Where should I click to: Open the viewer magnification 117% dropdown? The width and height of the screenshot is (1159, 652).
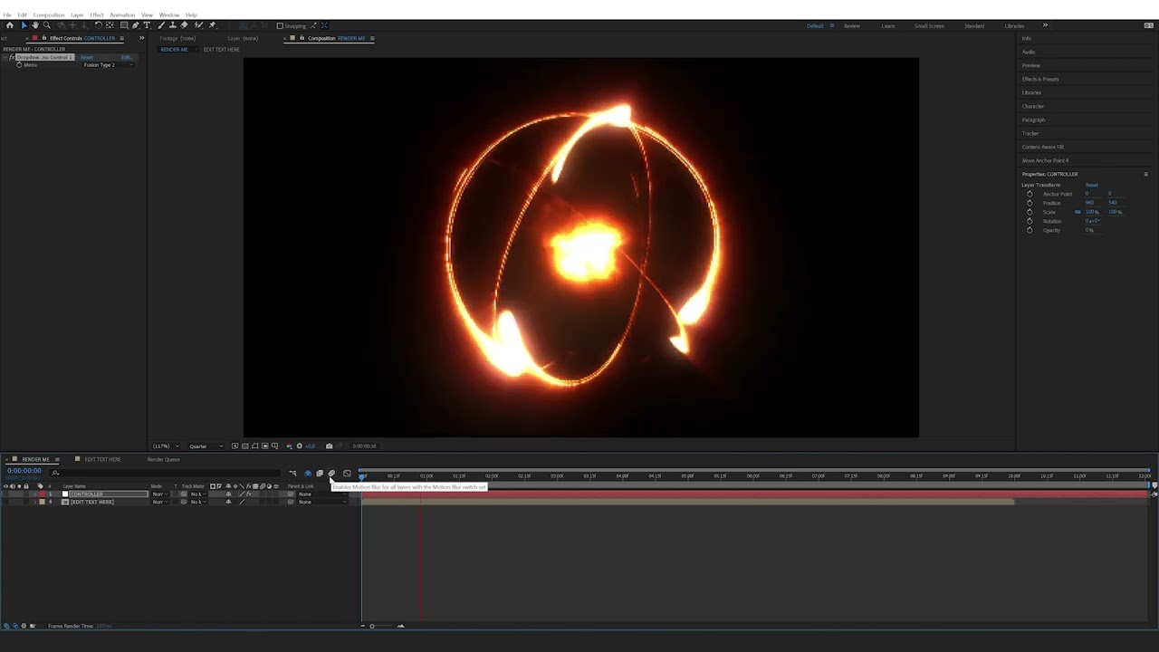[x=166, y=446]
